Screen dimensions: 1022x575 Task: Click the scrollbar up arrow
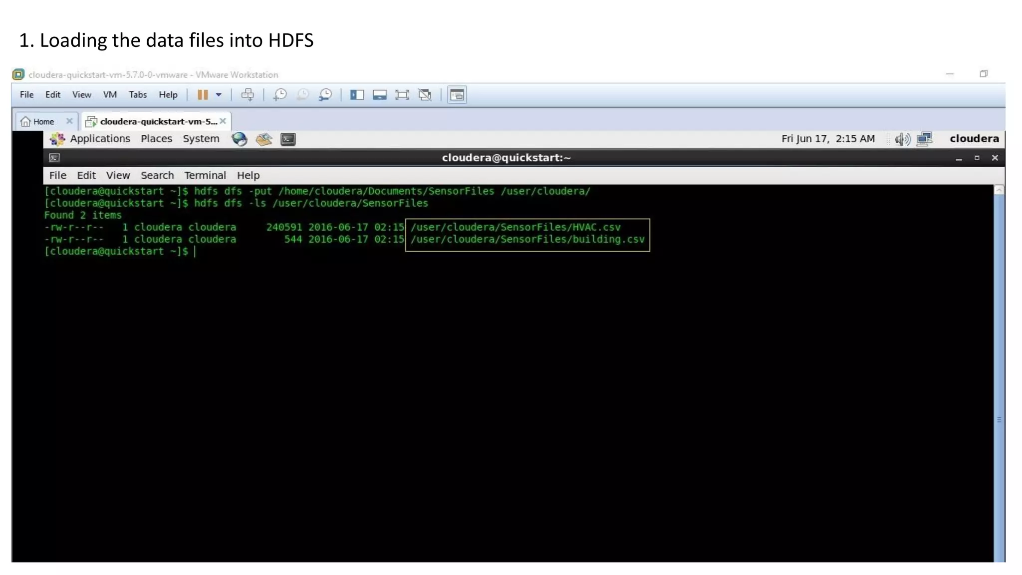point(999,190)
